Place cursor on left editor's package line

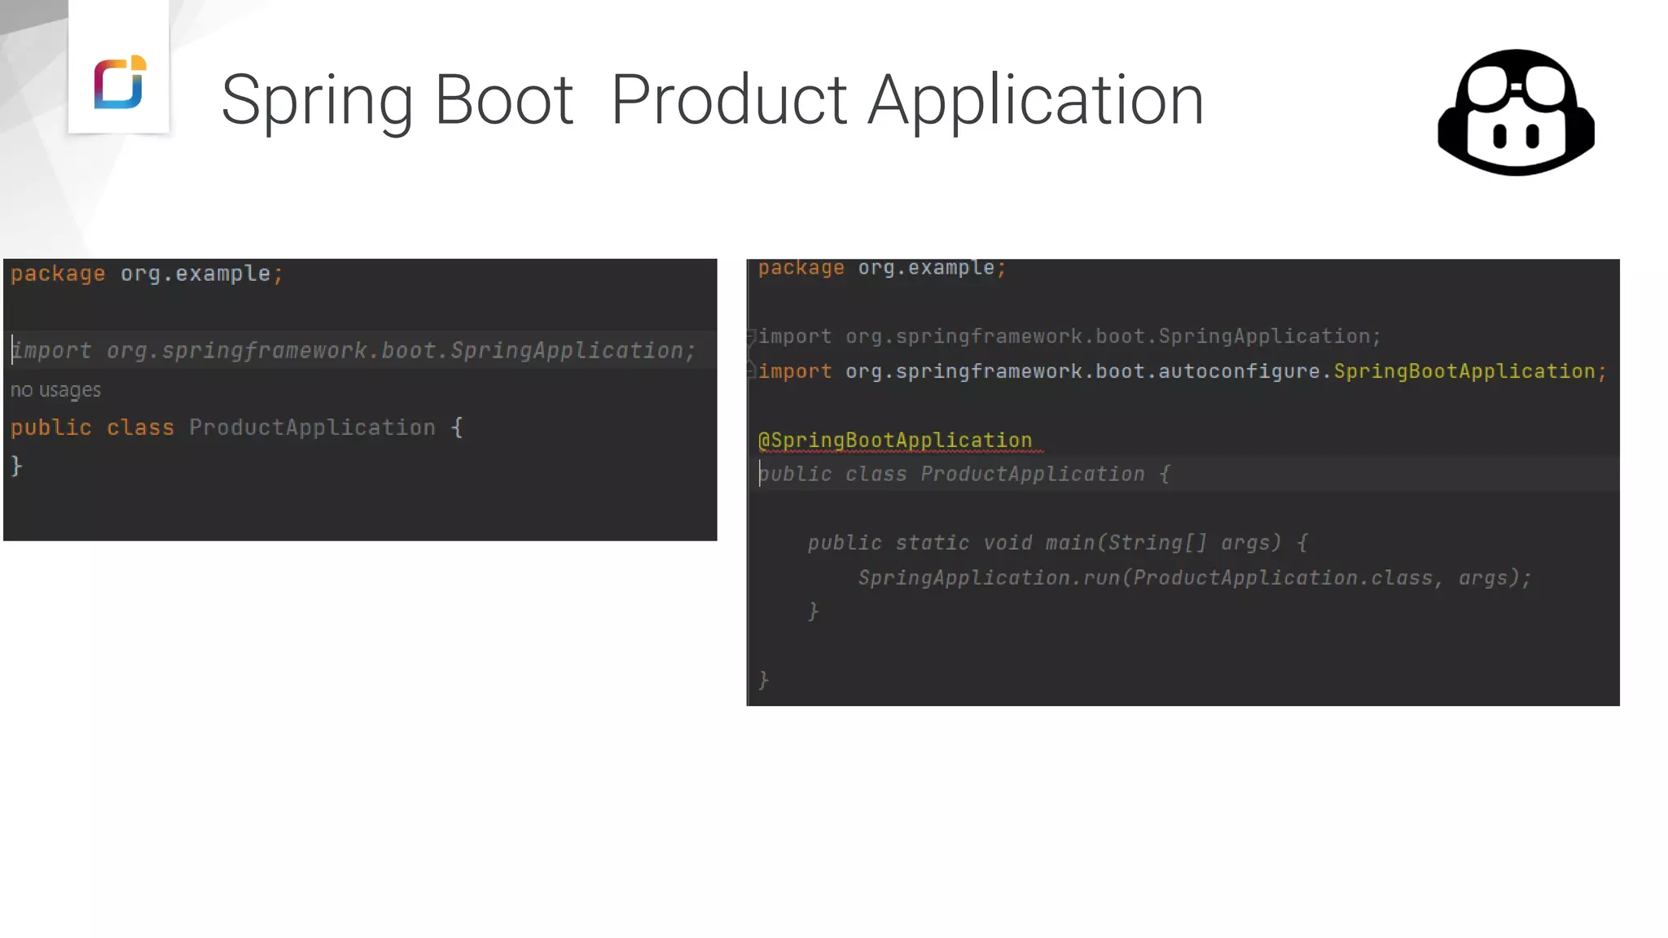click(147, 274)
